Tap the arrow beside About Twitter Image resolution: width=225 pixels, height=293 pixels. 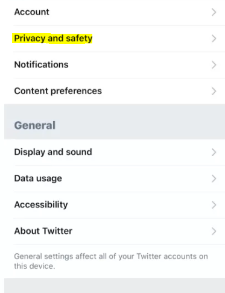(x=214, y=232)
